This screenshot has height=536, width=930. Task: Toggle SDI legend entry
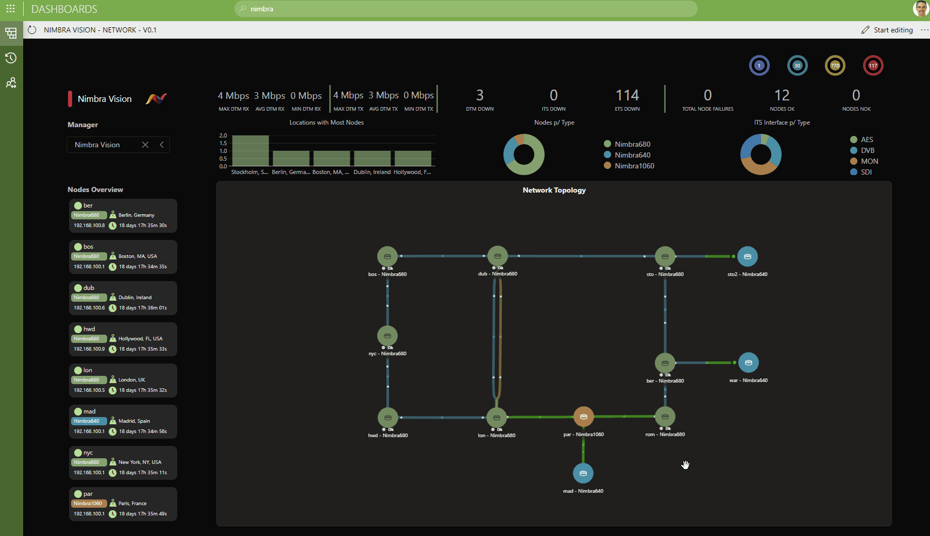(861, 172)
